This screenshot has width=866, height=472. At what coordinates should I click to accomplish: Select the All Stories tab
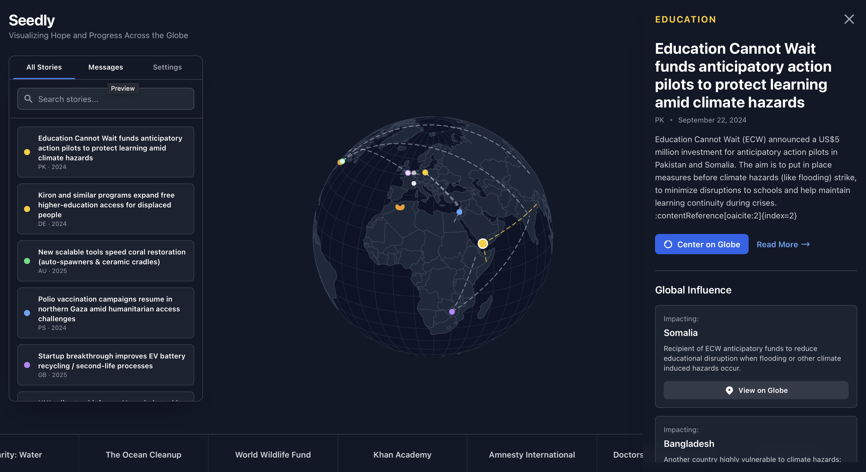pos(44,67)
